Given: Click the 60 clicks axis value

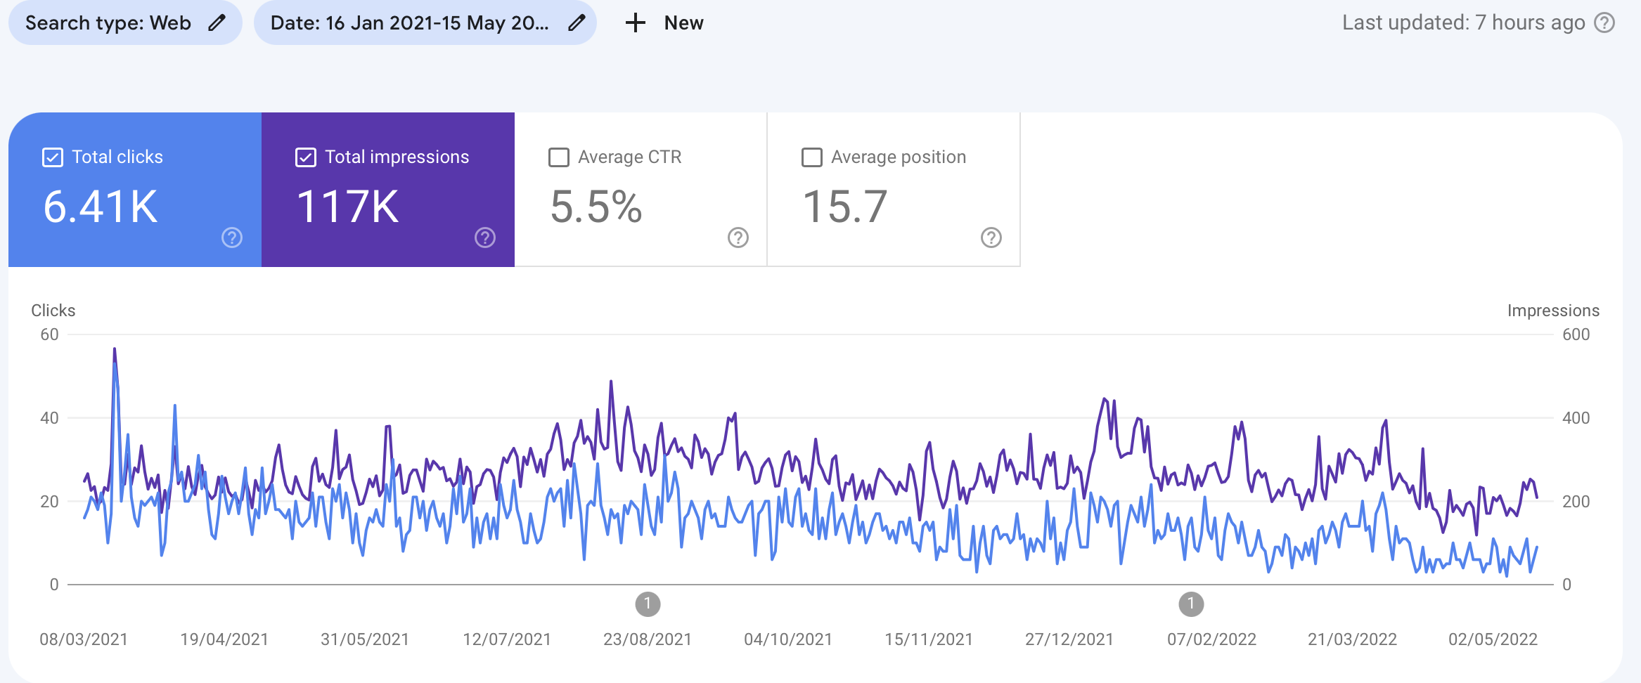Looking at the screenshot, I should coord(50,334).
